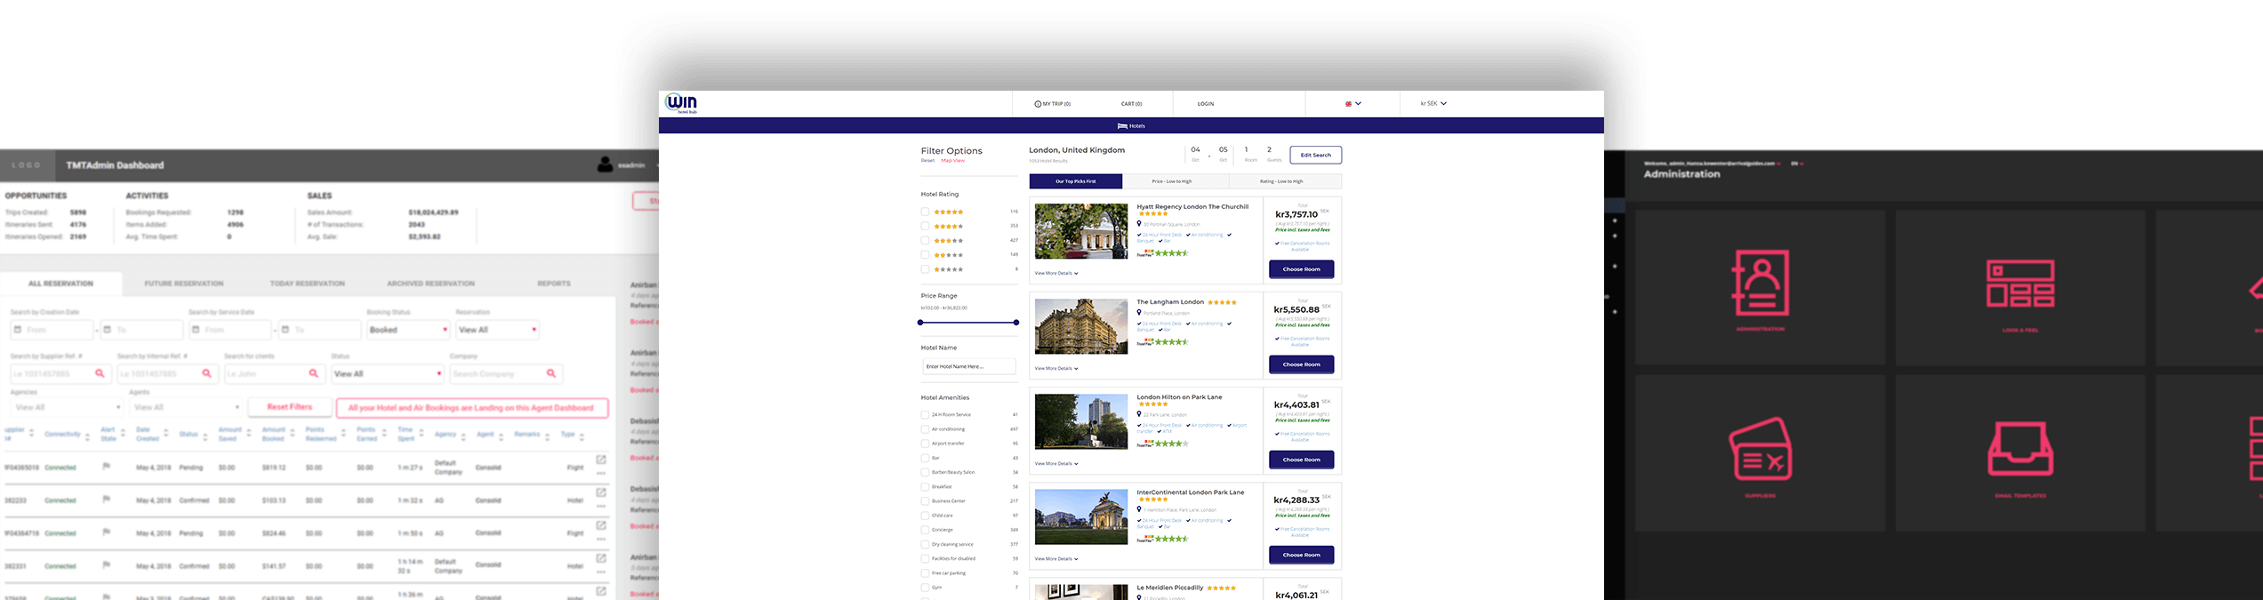
Task: Check the five-star hotel rating filter
Action: tap(925, 212)
